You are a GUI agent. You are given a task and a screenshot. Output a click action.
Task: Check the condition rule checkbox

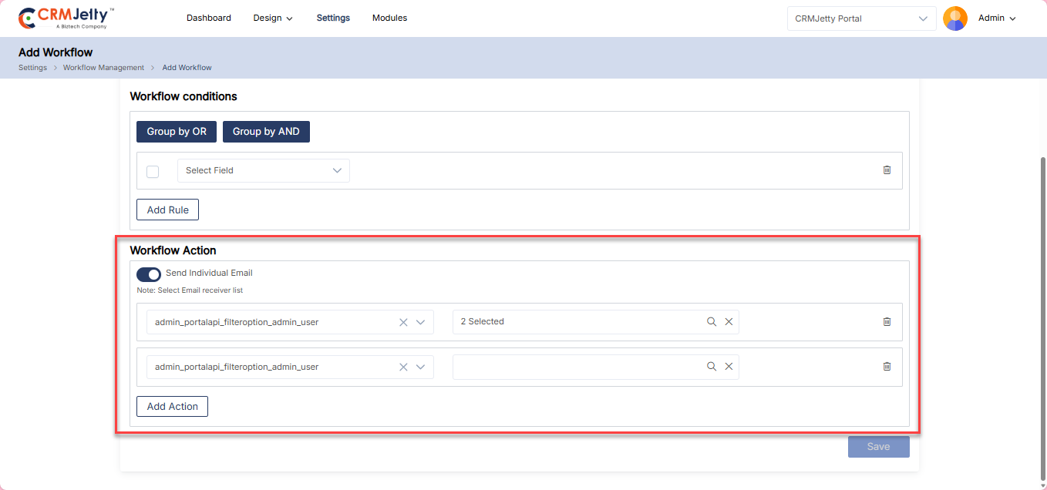tap(153, 171)
